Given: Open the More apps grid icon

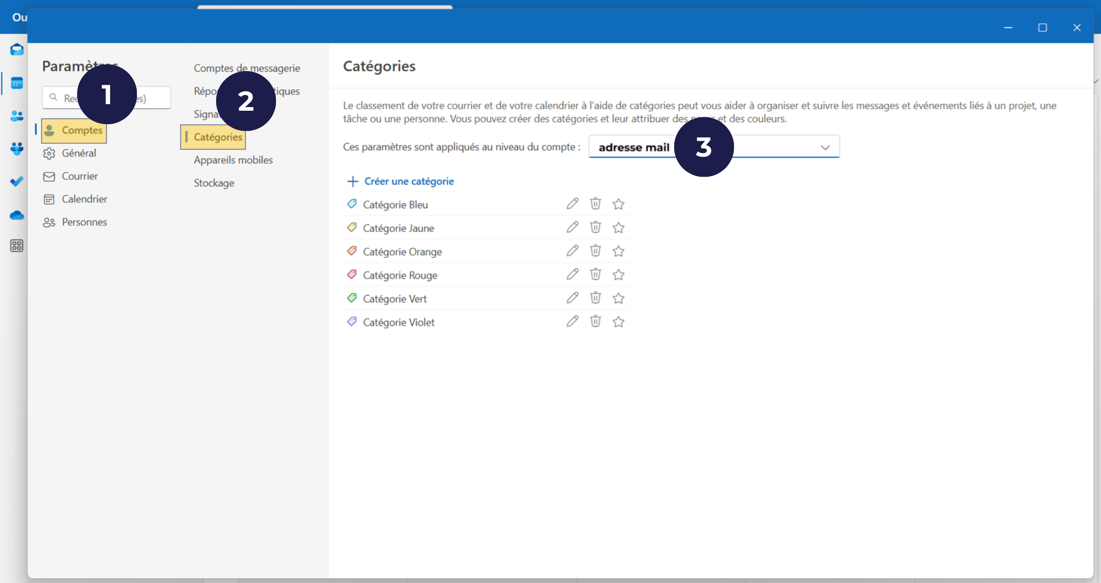Looking at the screenshot, I should 17,246.
